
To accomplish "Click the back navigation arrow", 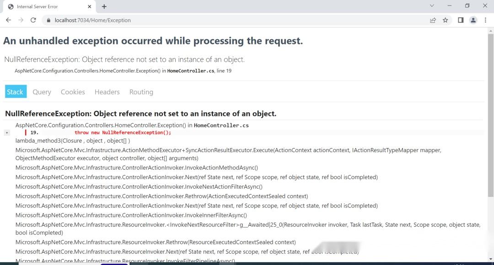I will (x=8, y=20).
